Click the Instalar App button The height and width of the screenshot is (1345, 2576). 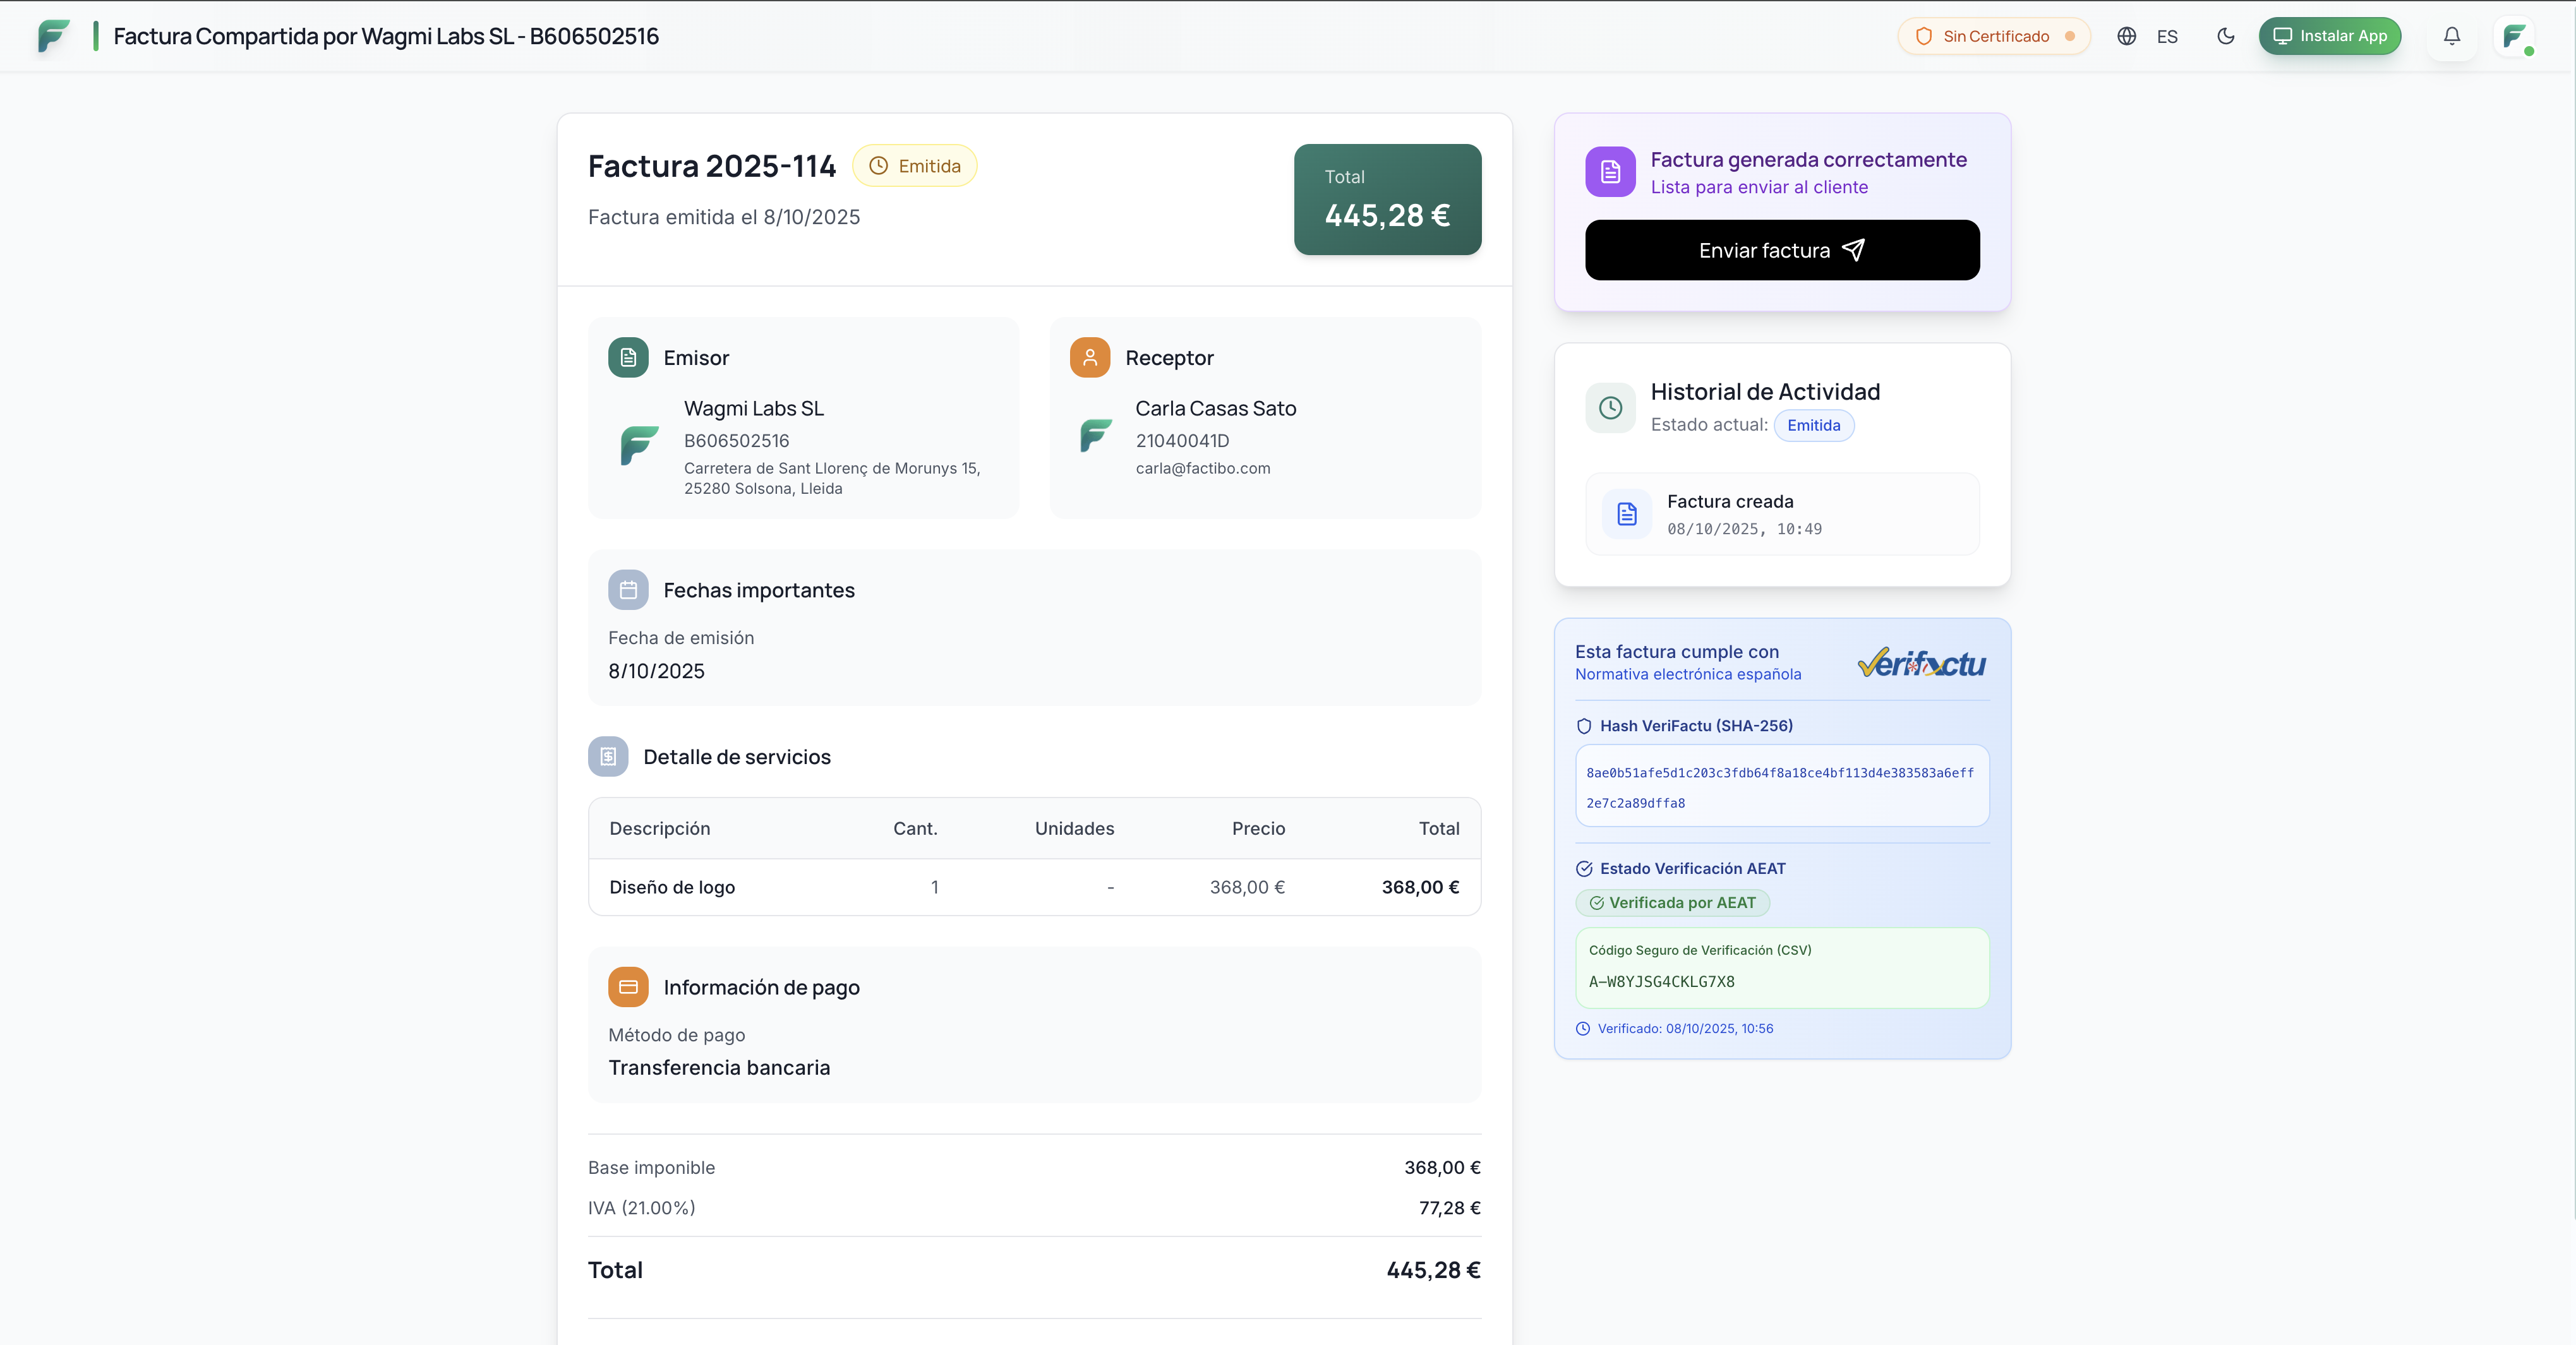tap(2329, 36)
